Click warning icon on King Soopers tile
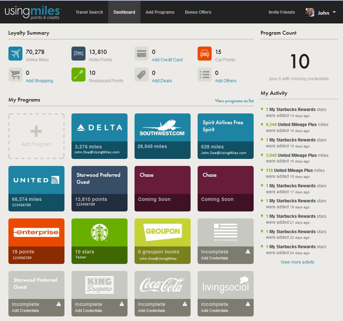This screenshot has height=321, width=343. 122,304
